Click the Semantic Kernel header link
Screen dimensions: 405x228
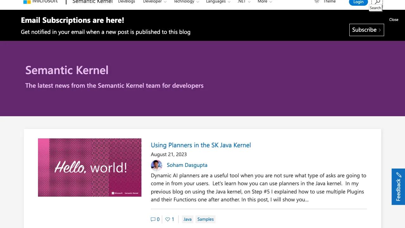92,2
